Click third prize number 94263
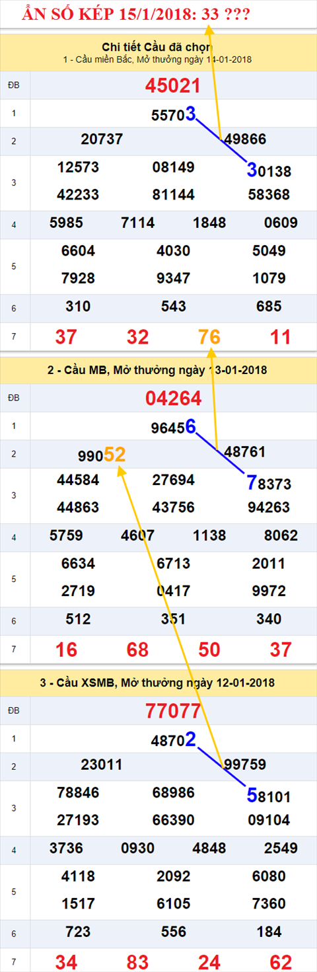Screen dimensions: 317x972 (x=269, y=507)
